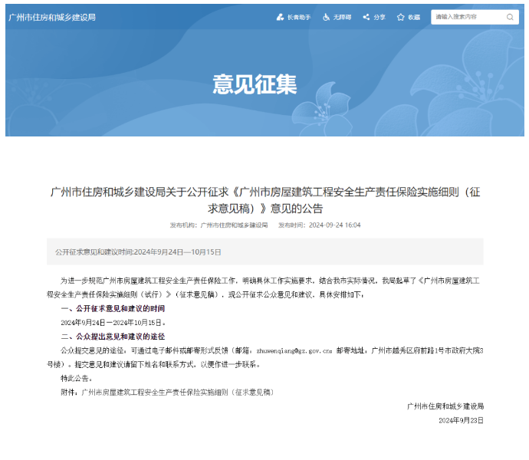
Task: Open attachment 广州市房屋建筑工程安全生产责任保险实施细则（征求意见稿）
Action: pos(177,392)
